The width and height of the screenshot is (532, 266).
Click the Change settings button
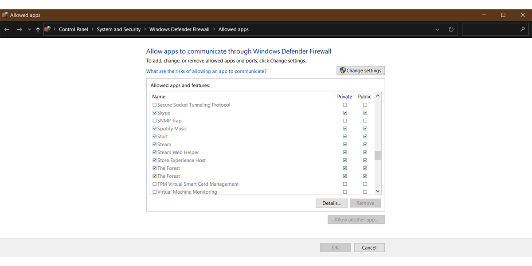coord(360,70)
